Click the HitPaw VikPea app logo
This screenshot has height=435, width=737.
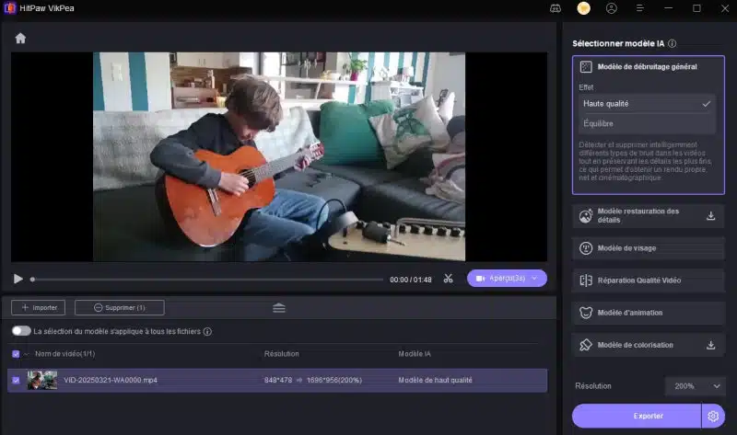[x=10, y=8]
